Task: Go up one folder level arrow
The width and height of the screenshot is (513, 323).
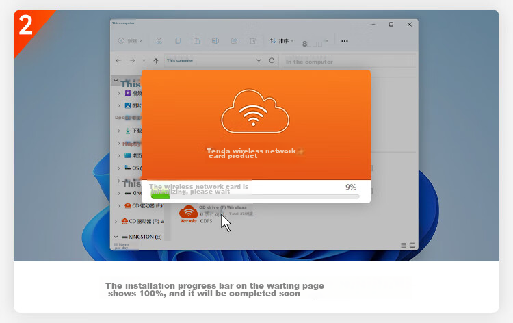Action: [156, 60]
